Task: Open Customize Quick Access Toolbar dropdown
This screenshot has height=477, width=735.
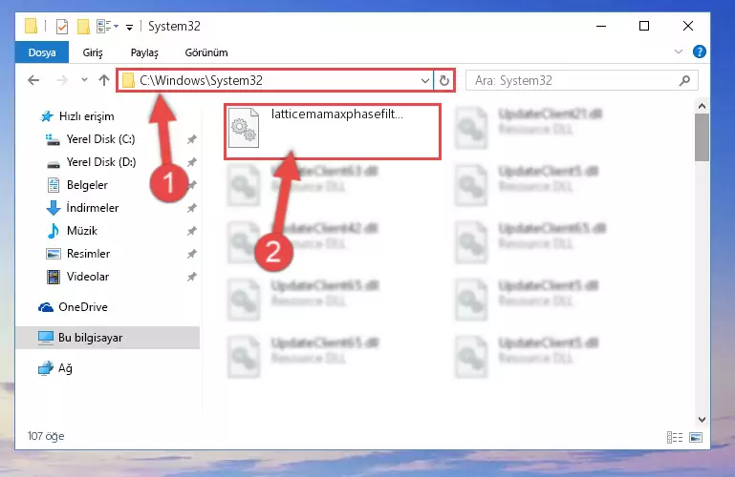Action: 129,28
